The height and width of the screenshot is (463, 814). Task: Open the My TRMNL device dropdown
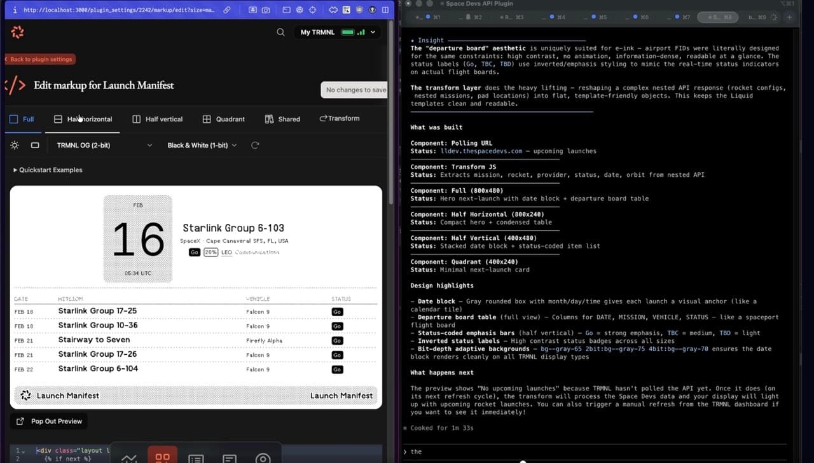338,32
